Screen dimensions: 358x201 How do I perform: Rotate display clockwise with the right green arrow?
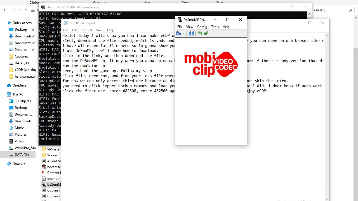(x=206, y=33)
